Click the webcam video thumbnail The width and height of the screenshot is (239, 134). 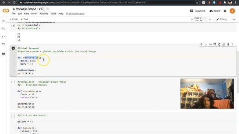207,93
